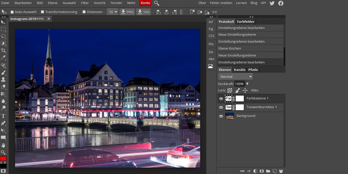Select the Path Selection tool
This screenshot has height=174, width=348.
click(3, 130)
